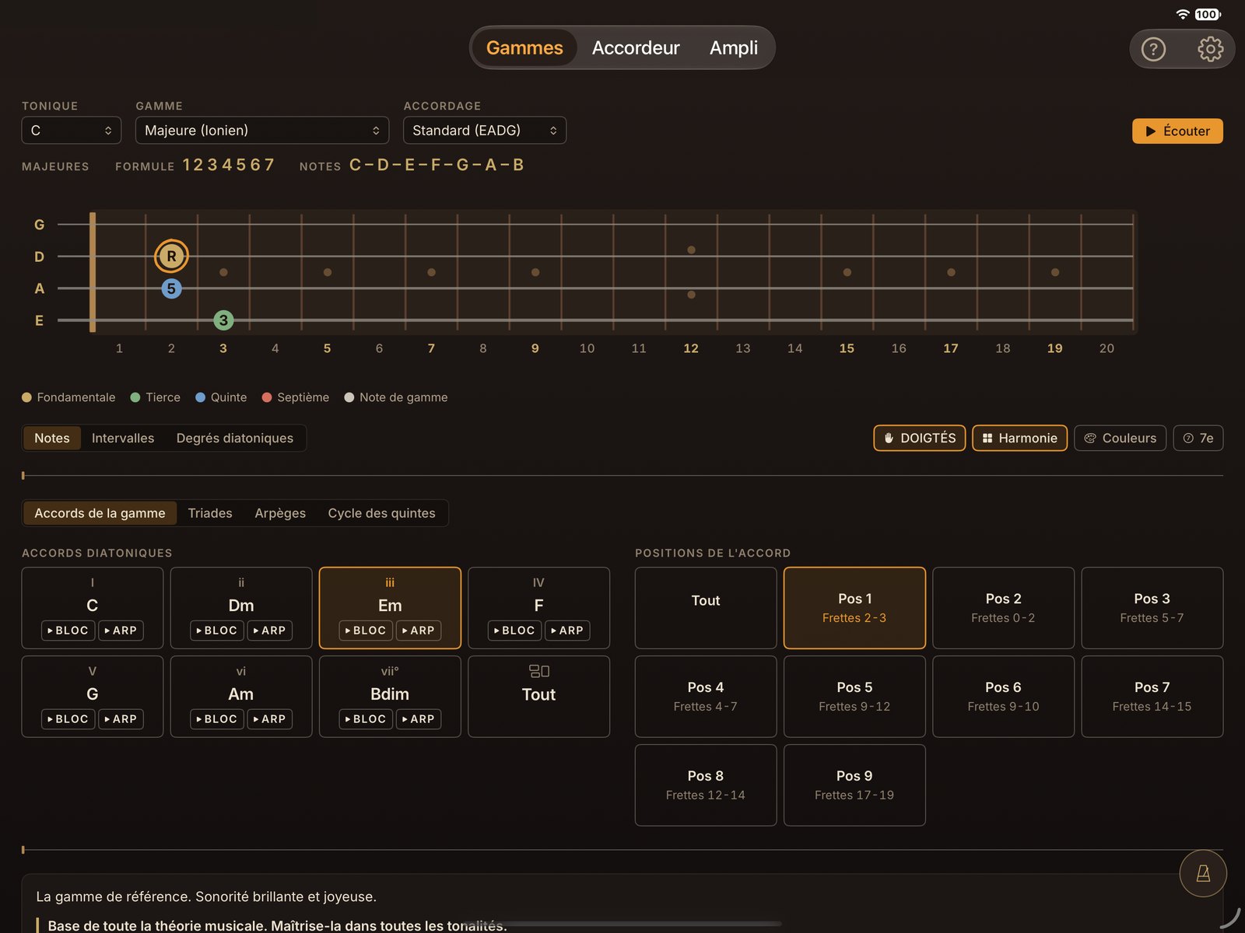1245x933 pixels.
Task: Play the Em chord as BLOC
Action: coord(366,631)
